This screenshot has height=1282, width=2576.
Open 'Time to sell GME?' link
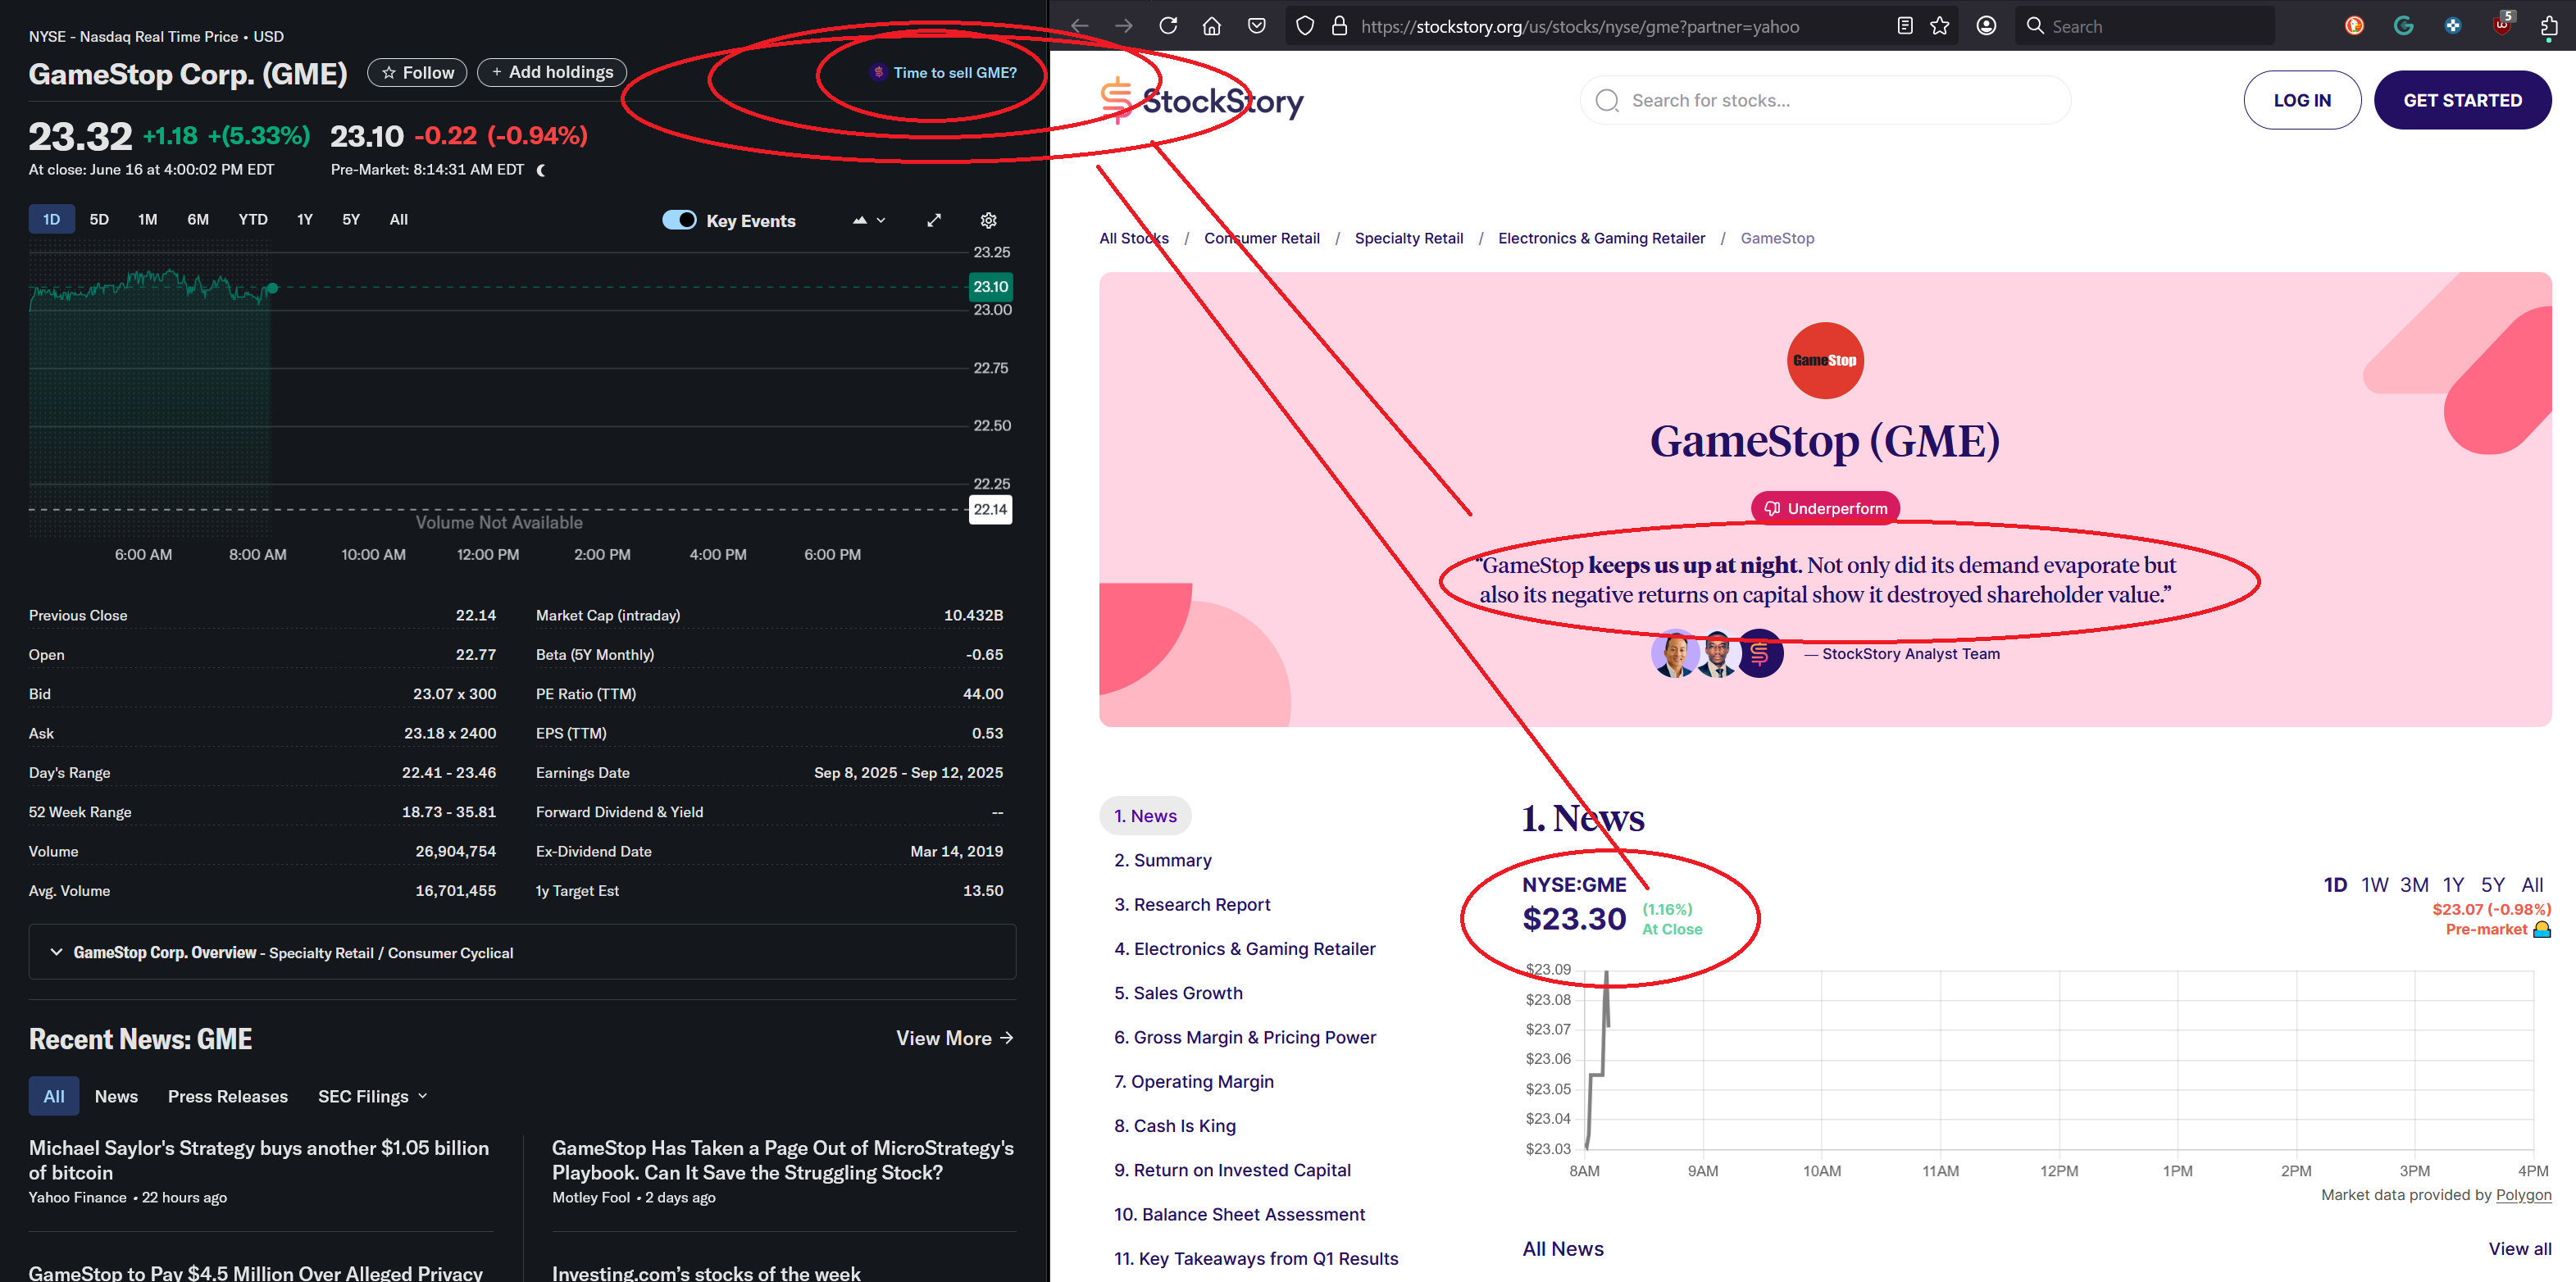[x=944, y=72]
